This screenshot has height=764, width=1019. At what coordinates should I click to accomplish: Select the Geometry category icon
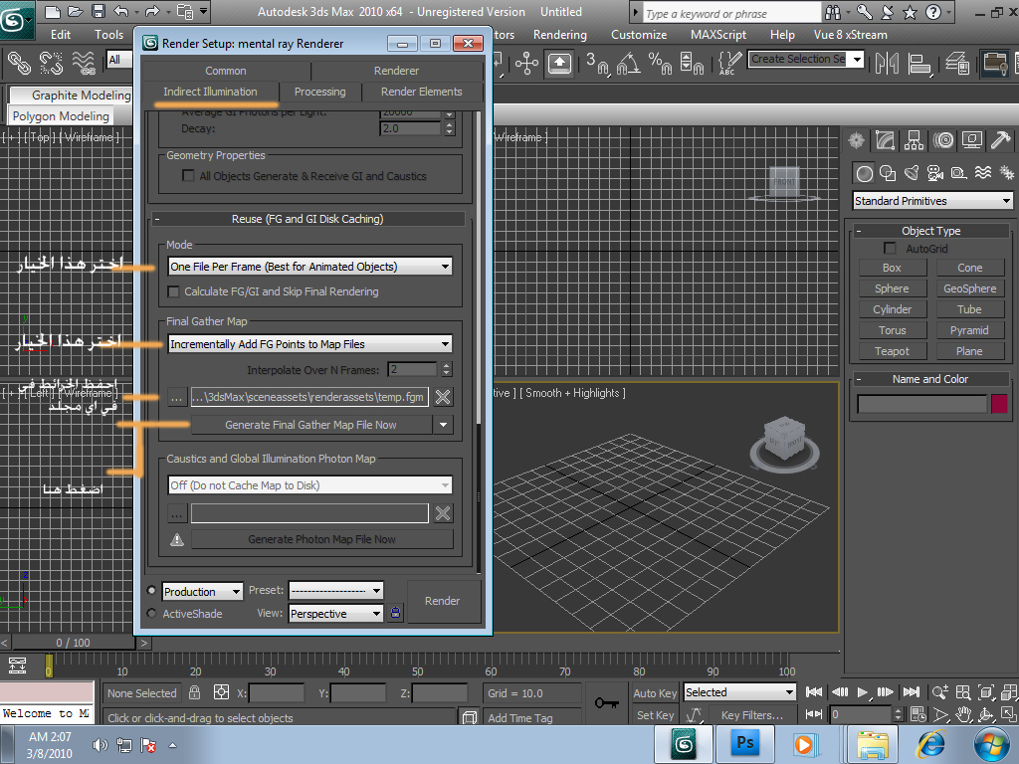pos(864,173)
